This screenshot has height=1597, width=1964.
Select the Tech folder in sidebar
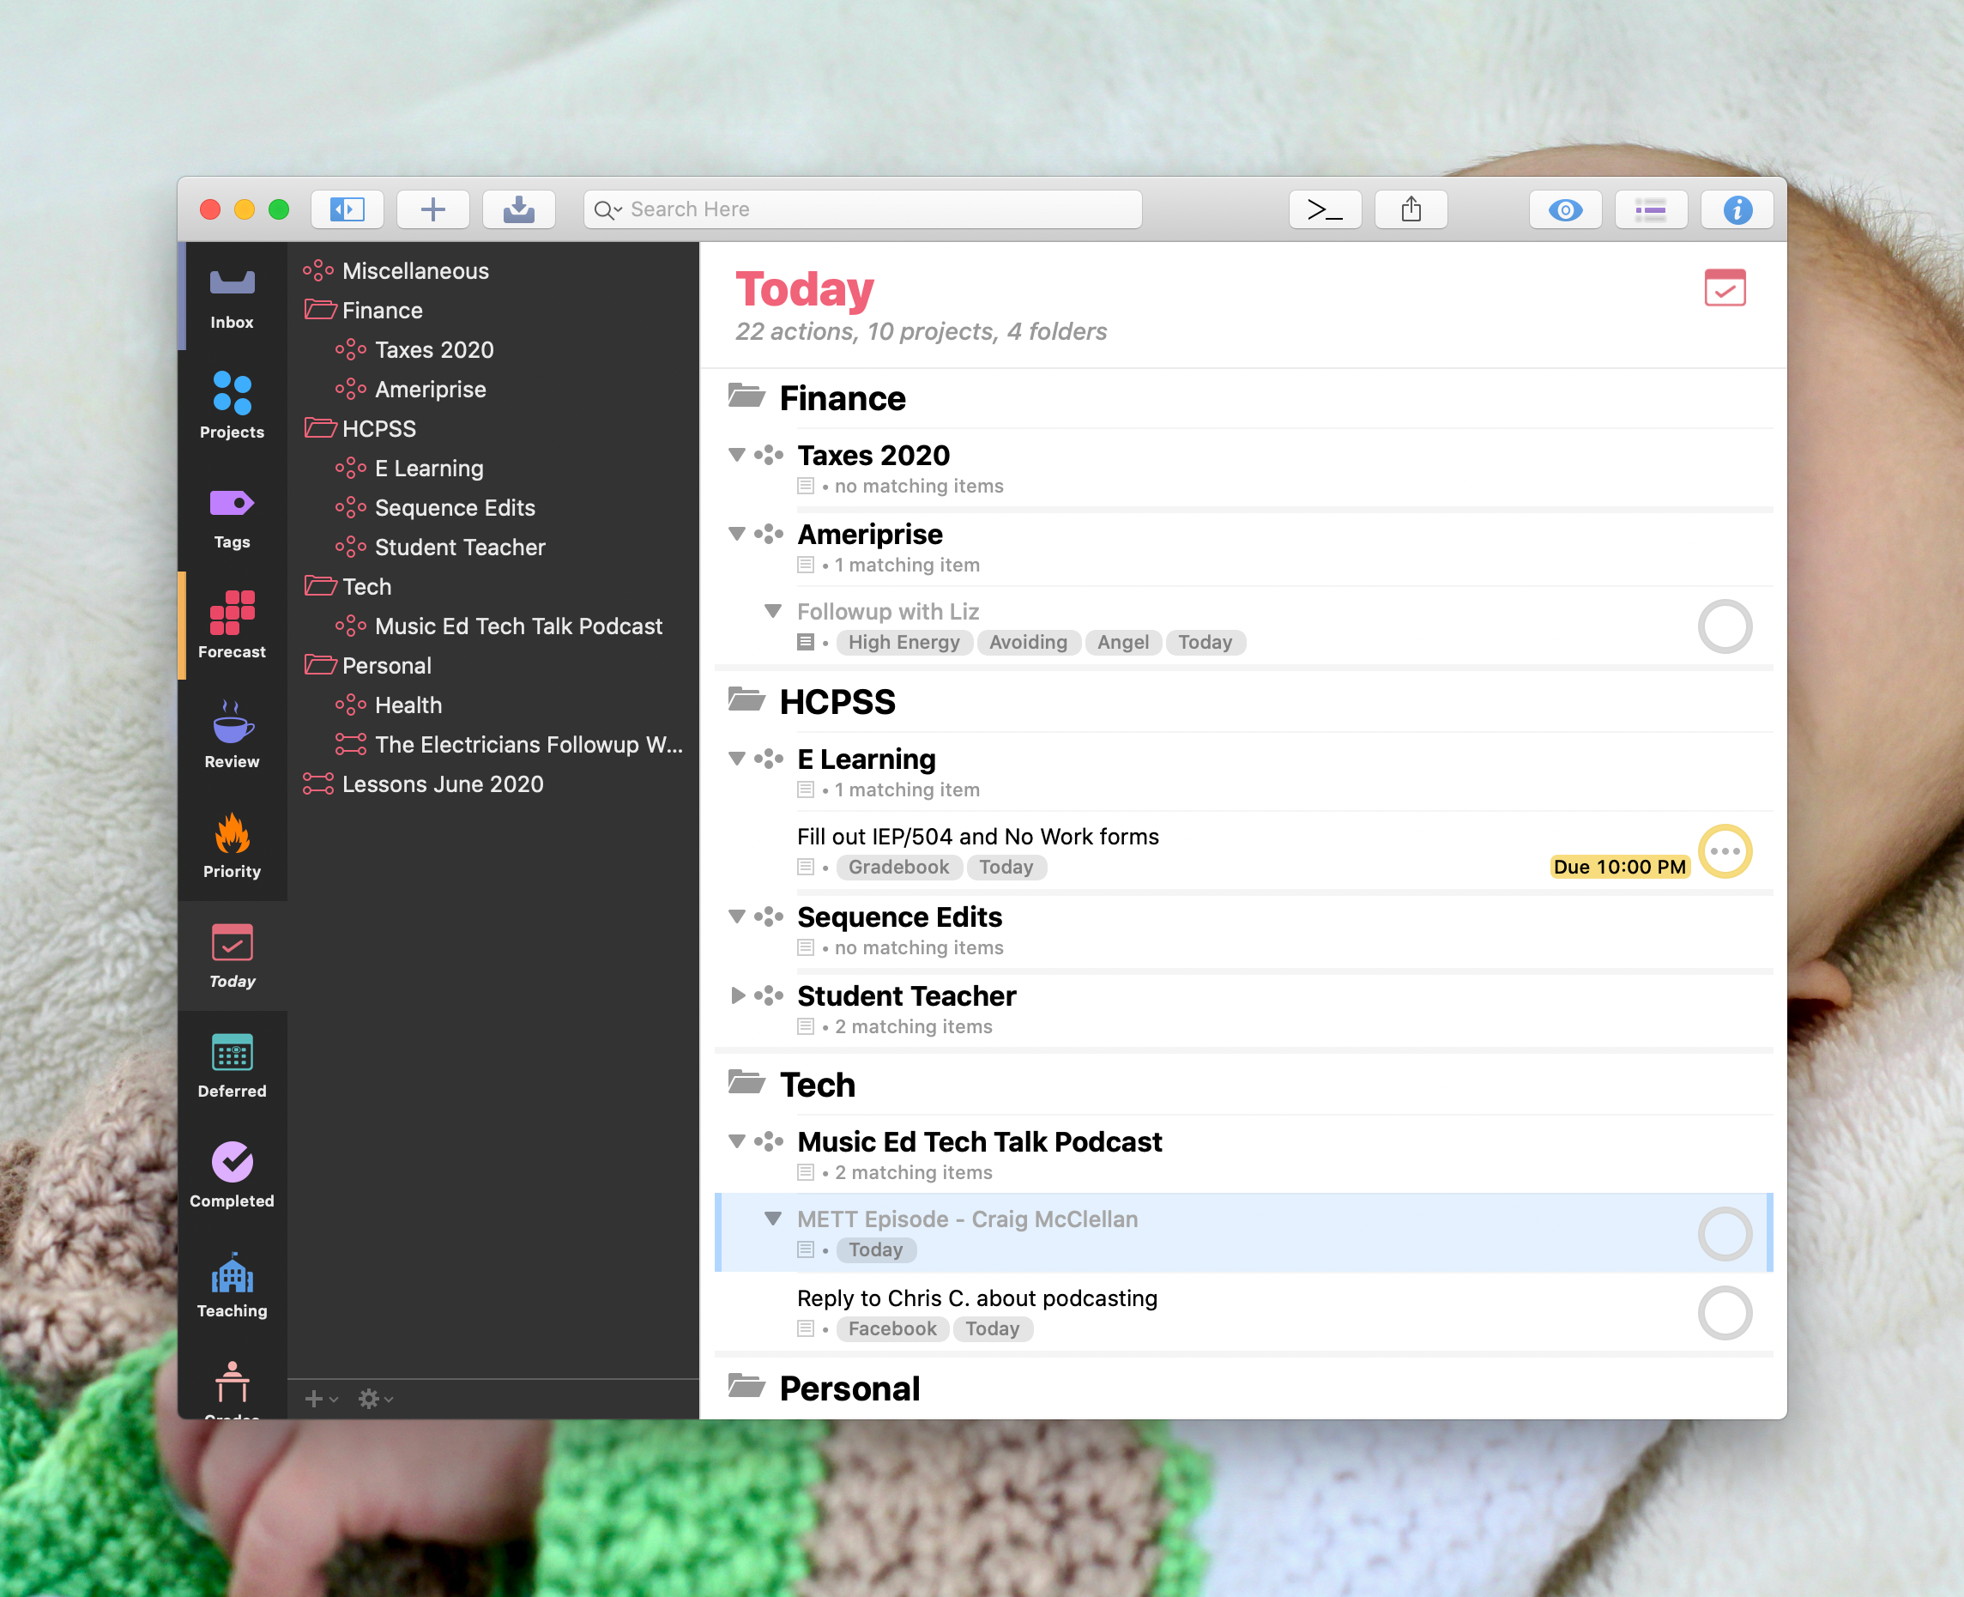pyautogui.click(x=493, y=587)
